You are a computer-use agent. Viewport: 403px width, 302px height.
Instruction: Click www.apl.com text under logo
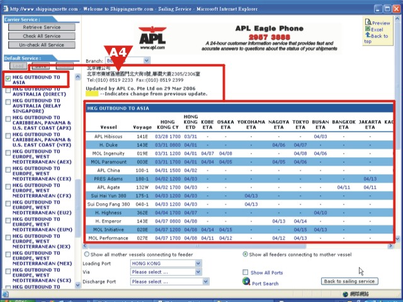[152, 48]
